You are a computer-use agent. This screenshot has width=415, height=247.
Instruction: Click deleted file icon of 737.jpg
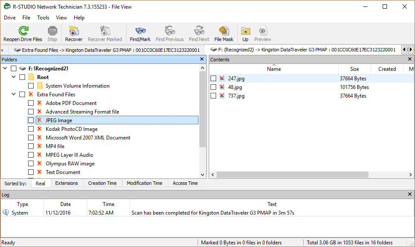[222, 96]
